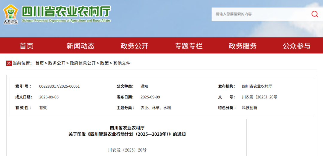Click the 主题分类 field label

(x=125, y=108)
